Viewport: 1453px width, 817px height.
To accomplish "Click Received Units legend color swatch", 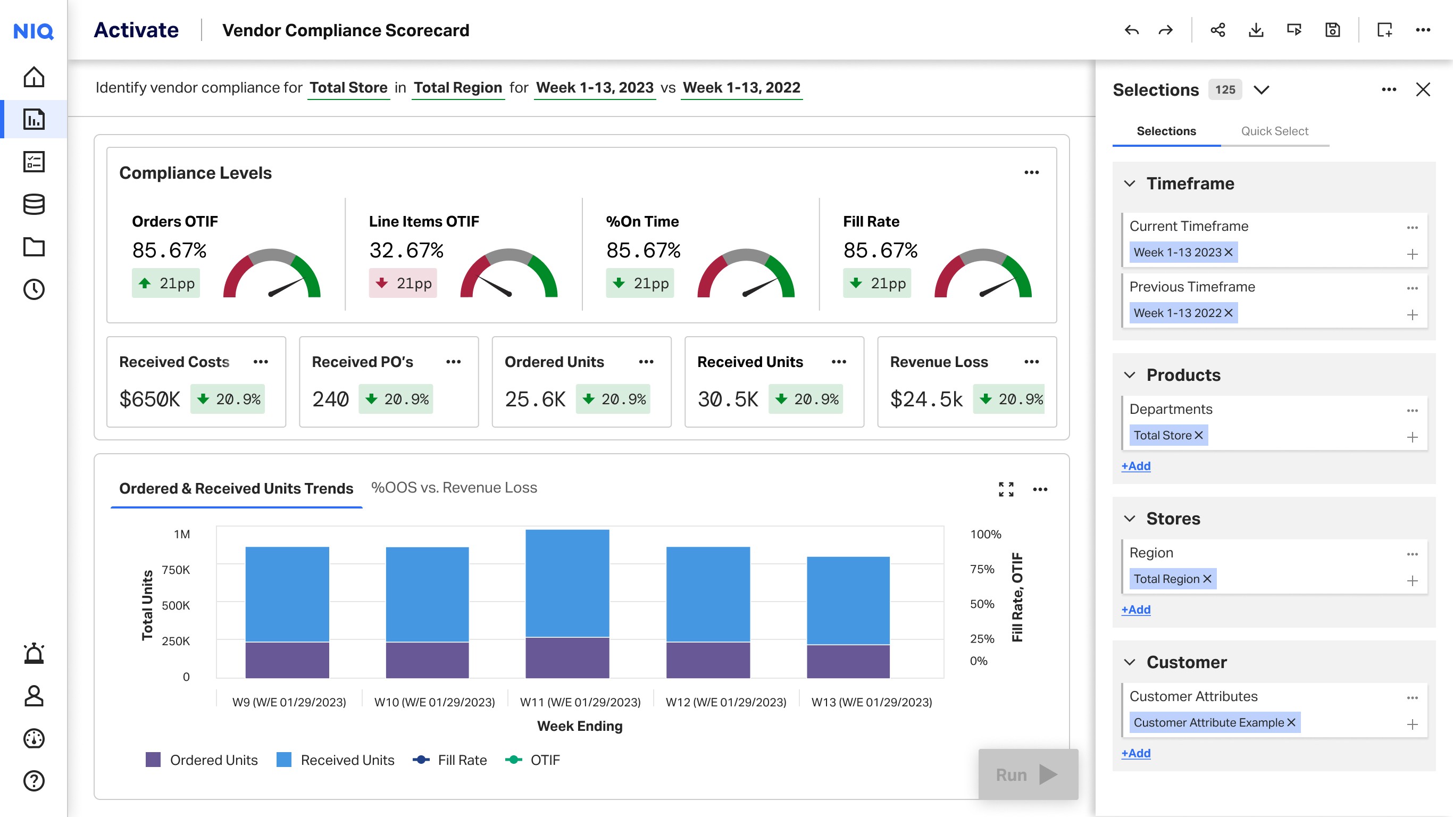I will pos(283,760).
